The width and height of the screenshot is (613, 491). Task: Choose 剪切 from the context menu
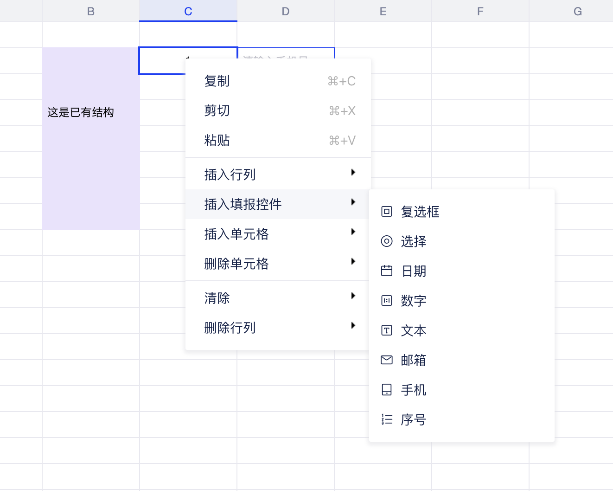(217, 110)
